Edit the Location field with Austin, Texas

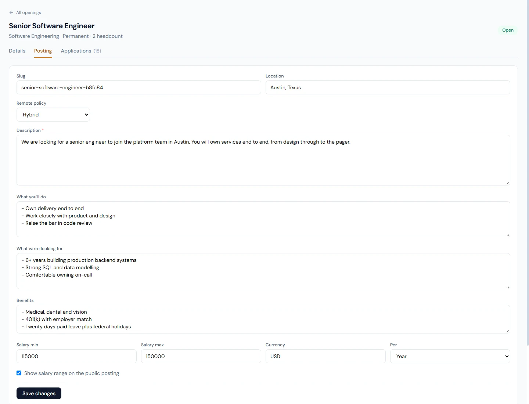point(388,87)
